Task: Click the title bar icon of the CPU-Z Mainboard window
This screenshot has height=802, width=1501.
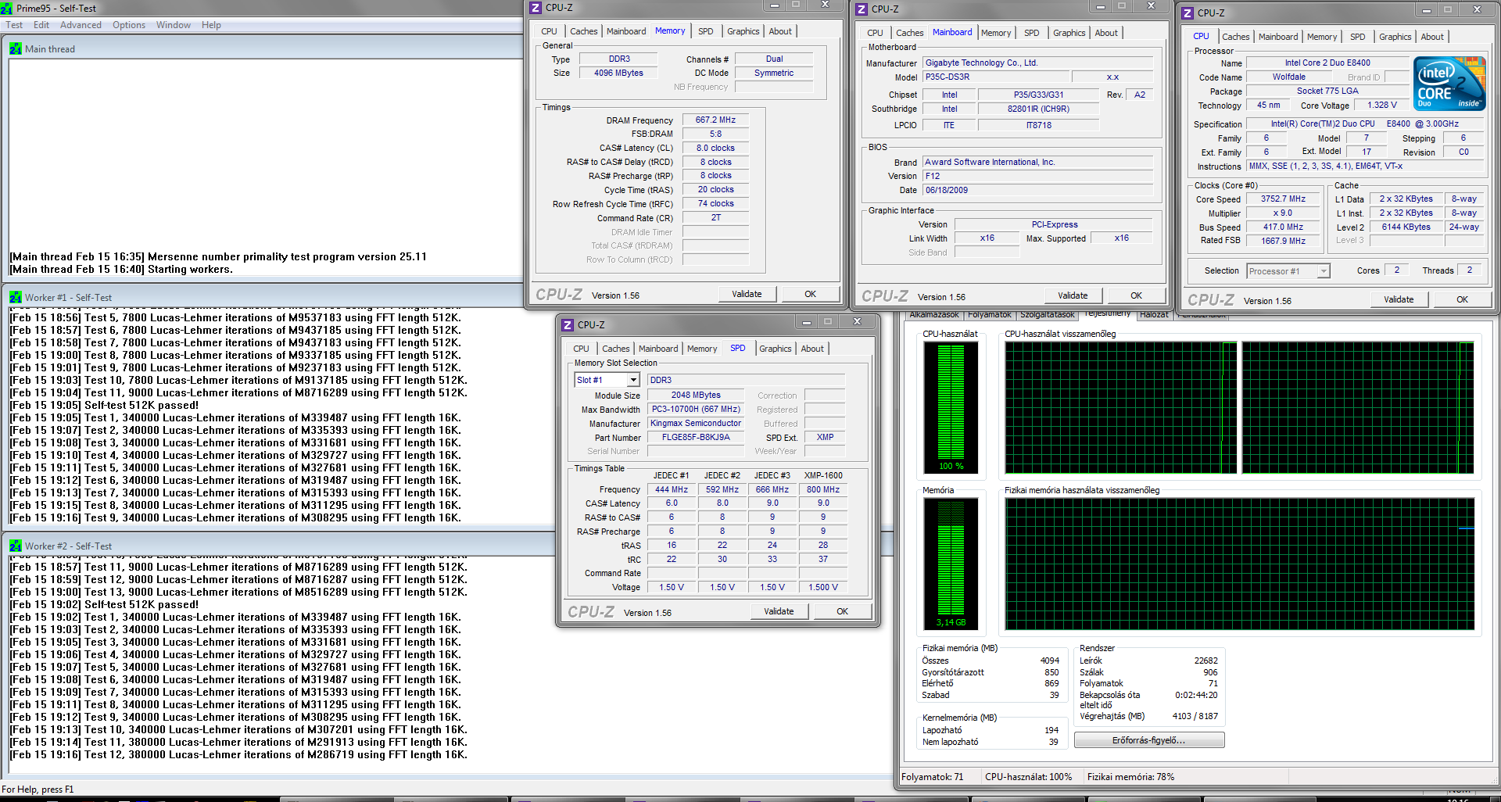Action: [862, 9]
